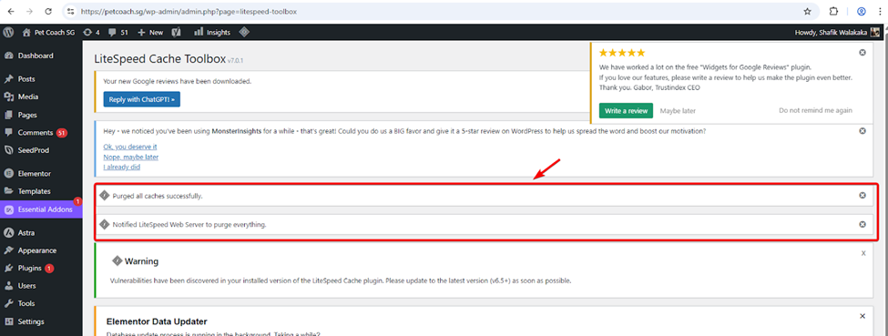Screen dimensions: 888x336
Task: Open the 51 comments bubble in admin bar
Action: pos(118,32)
